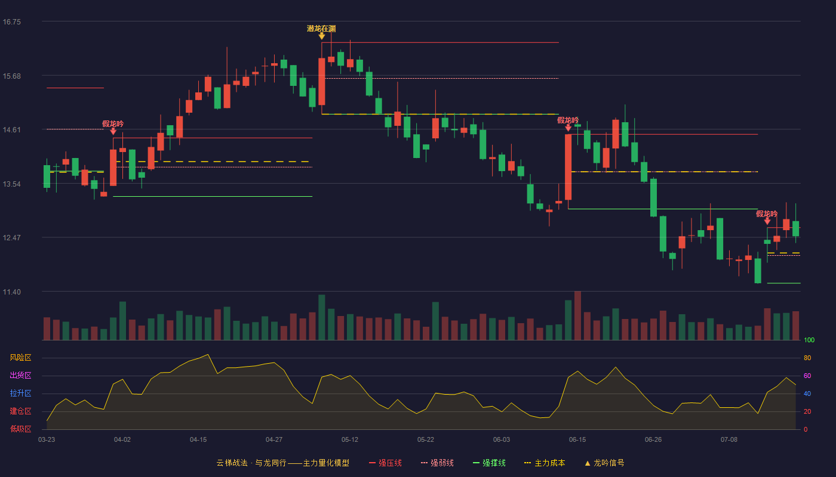Click the 06-26 date axis label
The width and height of the screenshot is (836, 477).
tap(653, 440)
